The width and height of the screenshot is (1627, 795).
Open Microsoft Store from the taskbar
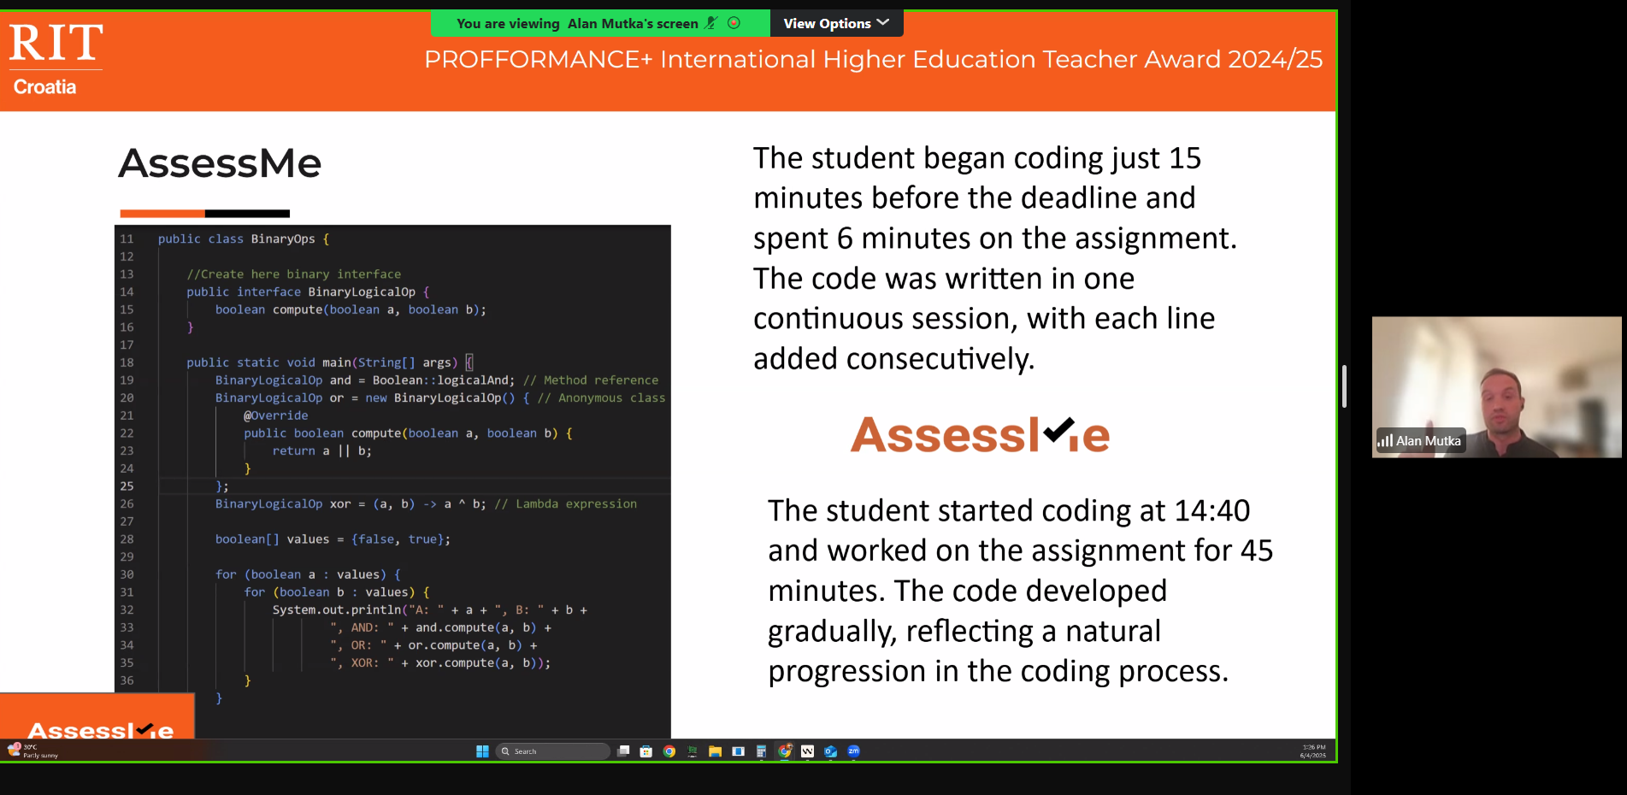[646, 751]
